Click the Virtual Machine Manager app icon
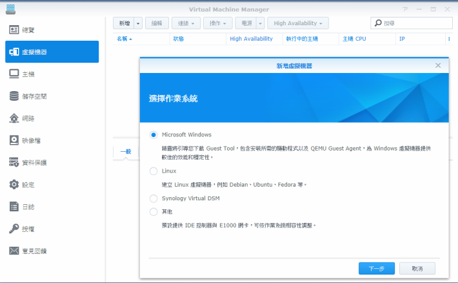458x283 pixels. pos(10,9)
